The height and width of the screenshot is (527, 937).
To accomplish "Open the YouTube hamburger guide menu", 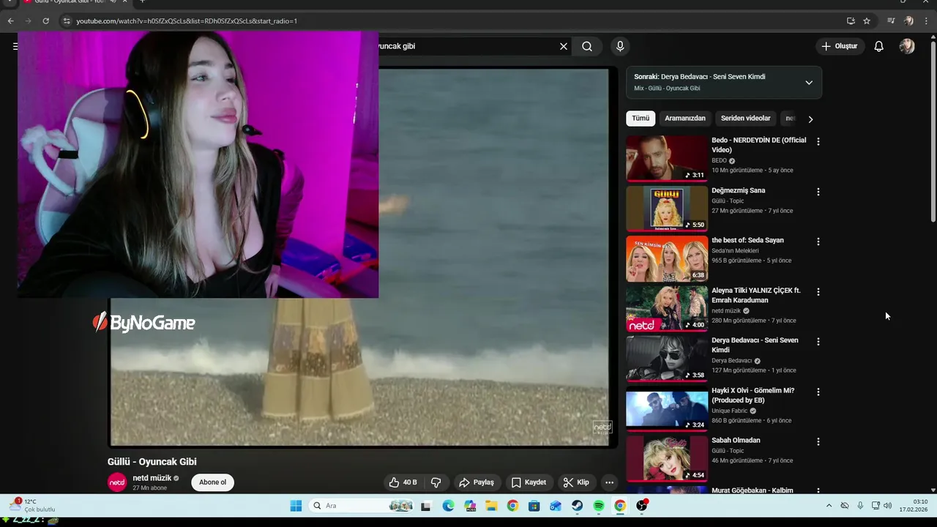I will click(15, 46).
